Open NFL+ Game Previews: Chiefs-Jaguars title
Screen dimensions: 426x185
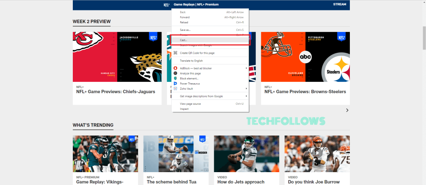coord(116,92)
